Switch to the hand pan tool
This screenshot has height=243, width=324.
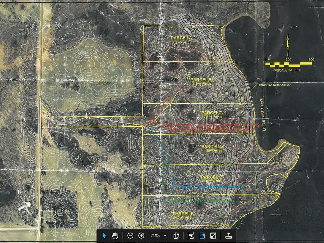(x=115, y=236)
